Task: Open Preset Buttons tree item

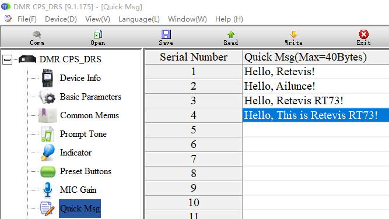Action: (86, 171)
